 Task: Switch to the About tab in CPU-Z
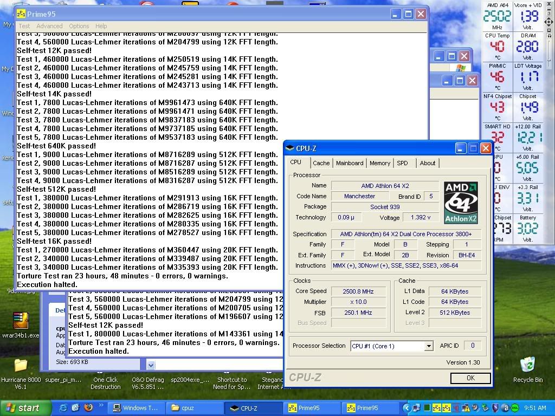click(428, 163)
